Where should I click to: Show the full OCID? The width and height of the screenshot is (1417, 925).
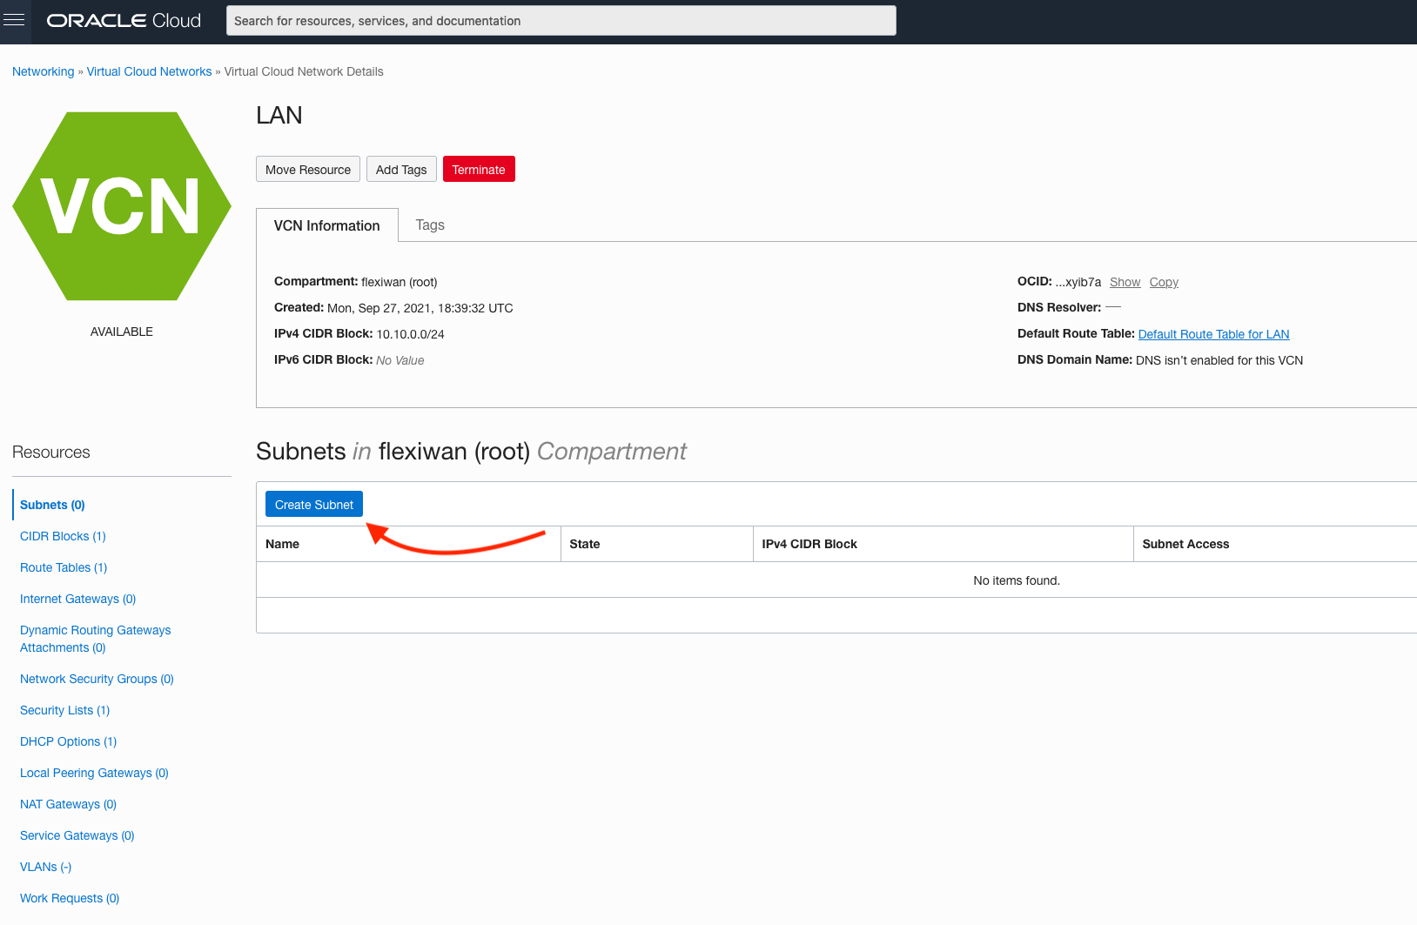pyautogui.click(x=1125, y=282)
